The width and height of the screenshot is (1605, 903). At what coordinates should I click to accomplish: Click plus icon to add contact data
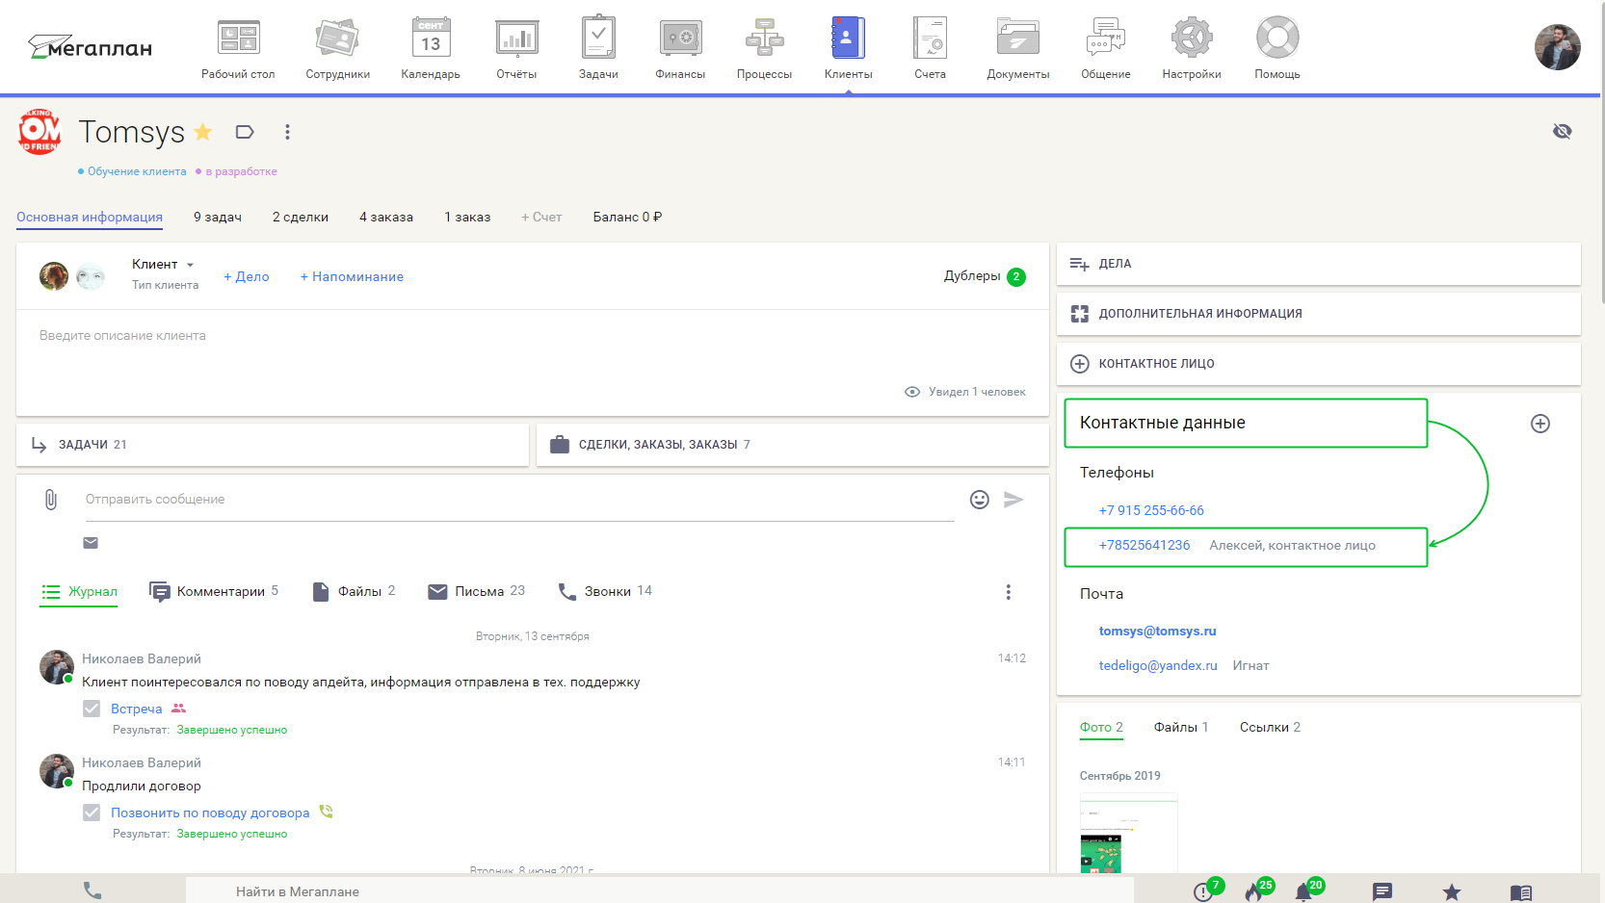pos(1540,424)
